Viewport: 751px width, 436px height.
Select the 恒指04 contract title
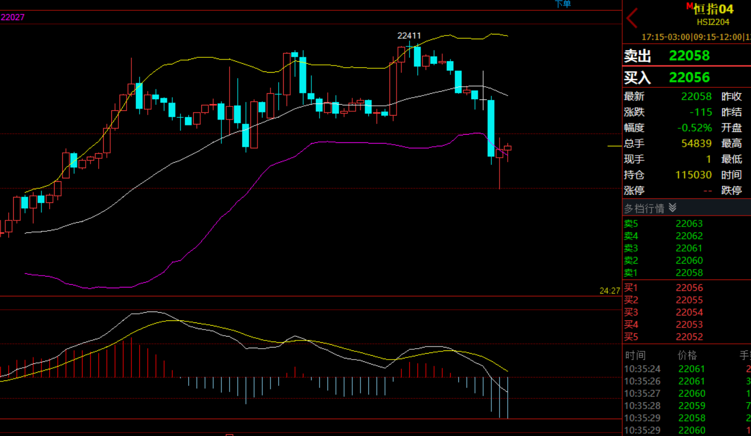713,9
